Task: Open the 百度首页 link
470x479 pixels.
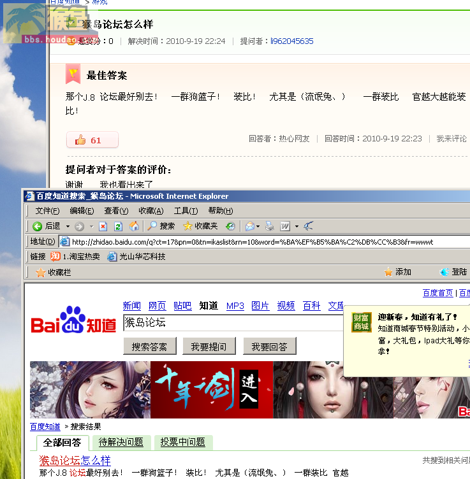Action: (437, 292)
